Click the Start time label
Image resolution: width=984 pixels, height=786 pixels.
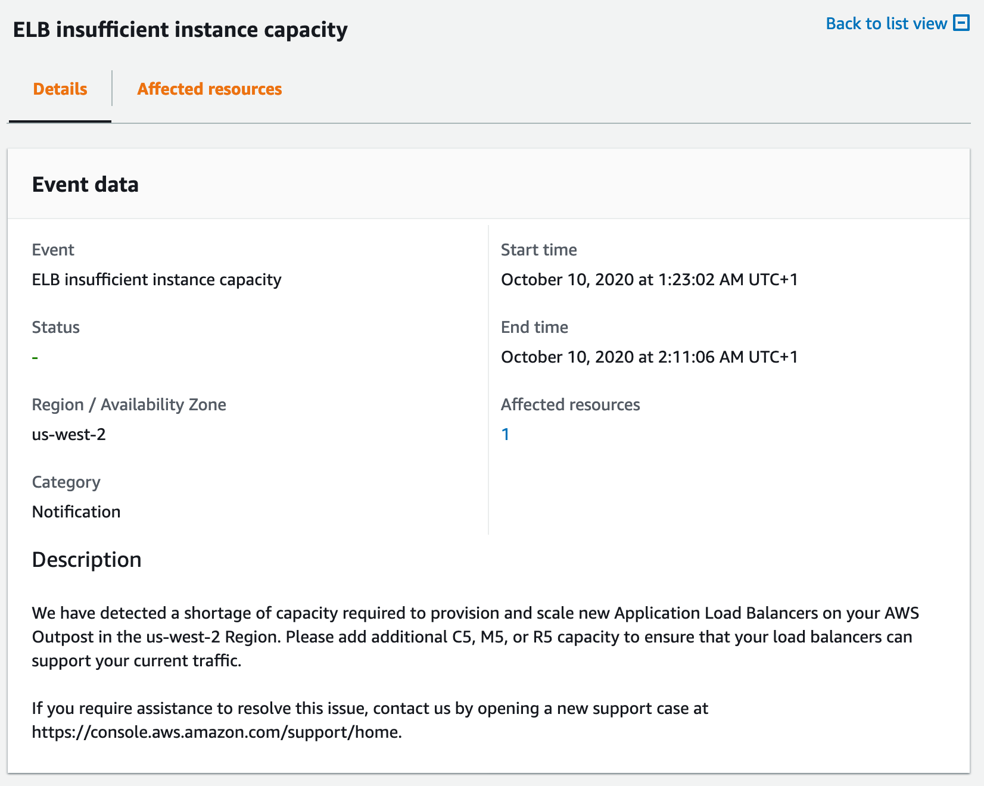point(539,249)
